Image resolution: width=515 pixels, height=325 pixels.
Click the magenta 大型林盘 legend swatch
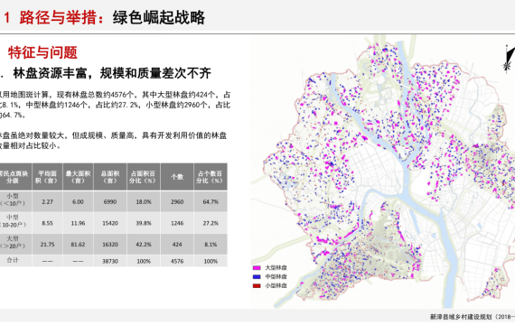pos(257,268)
